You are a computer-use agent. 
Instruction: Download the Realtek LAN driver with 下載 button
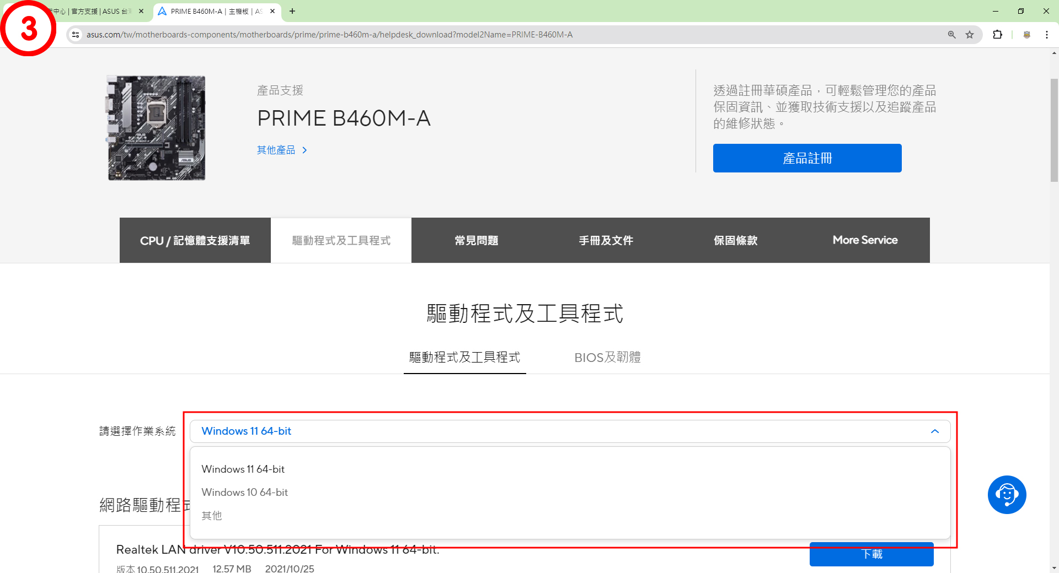(871, 554)
